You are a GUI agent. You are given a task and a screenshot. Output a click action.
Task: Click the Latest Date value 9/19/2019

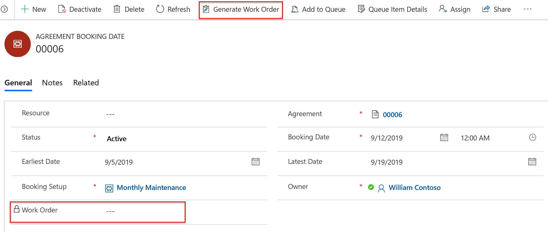[387, 162]
